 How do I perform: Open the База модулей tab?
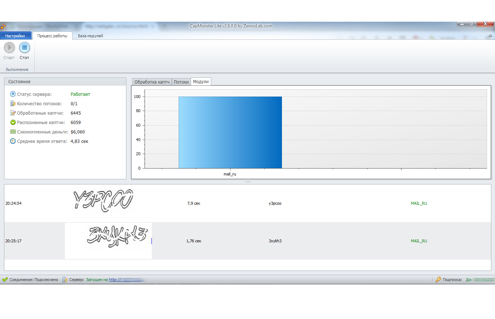click(91, 36)
